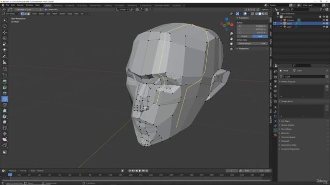This screenshot has width=330, height=185.
Task: Hide the Camera object in outliner
Action: (x=323, y=20)
